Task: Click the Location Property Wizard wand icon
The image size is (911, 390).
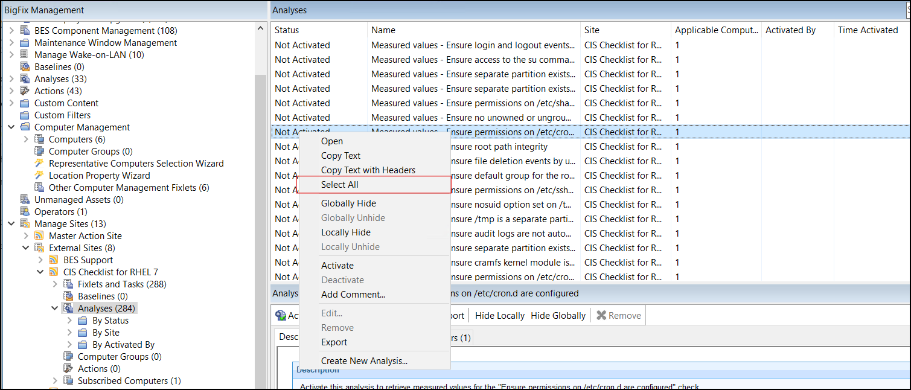Action: (39, 176)
